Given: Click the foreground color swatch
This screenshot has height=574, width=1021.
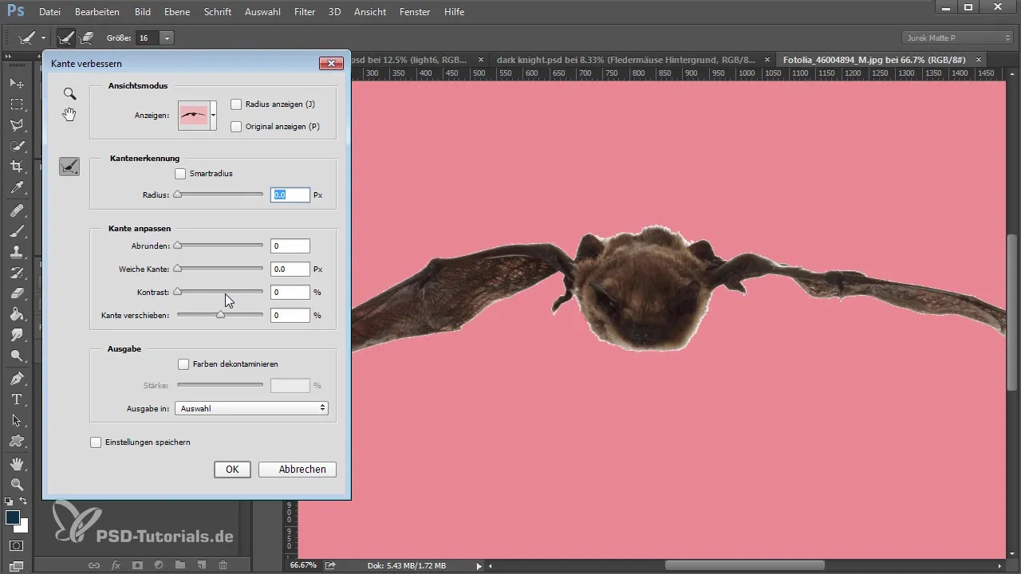Looking at the screenshot, I should pyautogui.click(x=12, y=517).
